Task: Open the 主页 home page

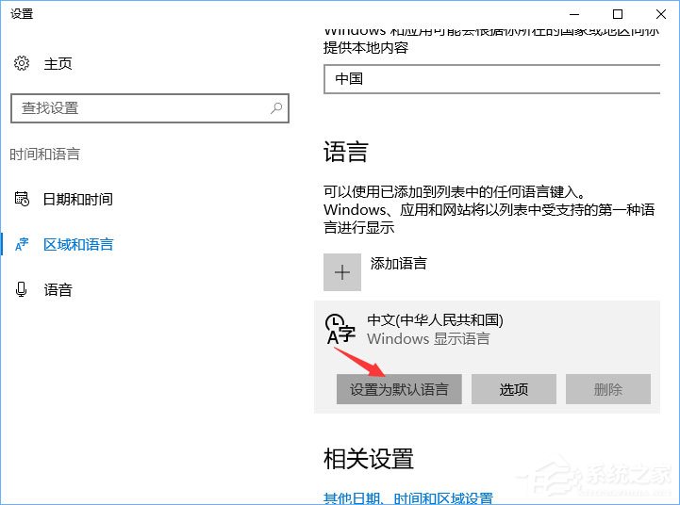Action: pos(58,64)
